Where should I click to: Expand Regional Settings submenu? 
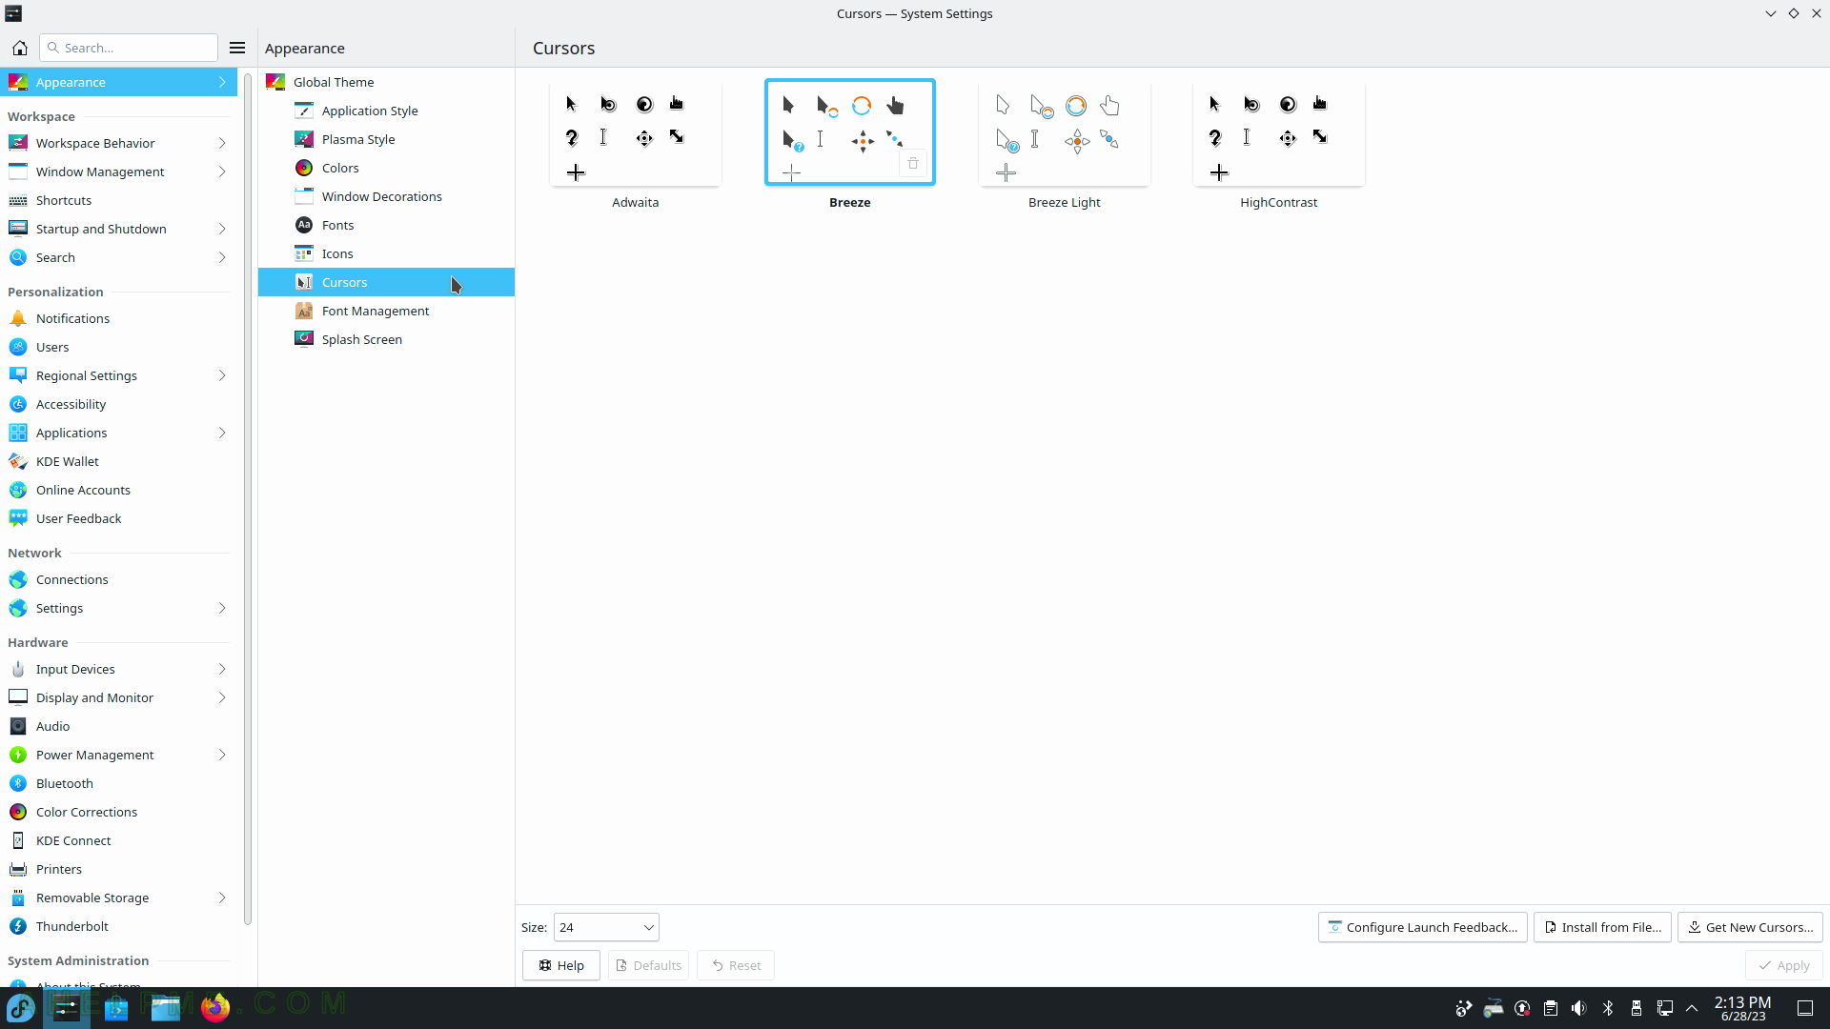[x=222, y=375]
